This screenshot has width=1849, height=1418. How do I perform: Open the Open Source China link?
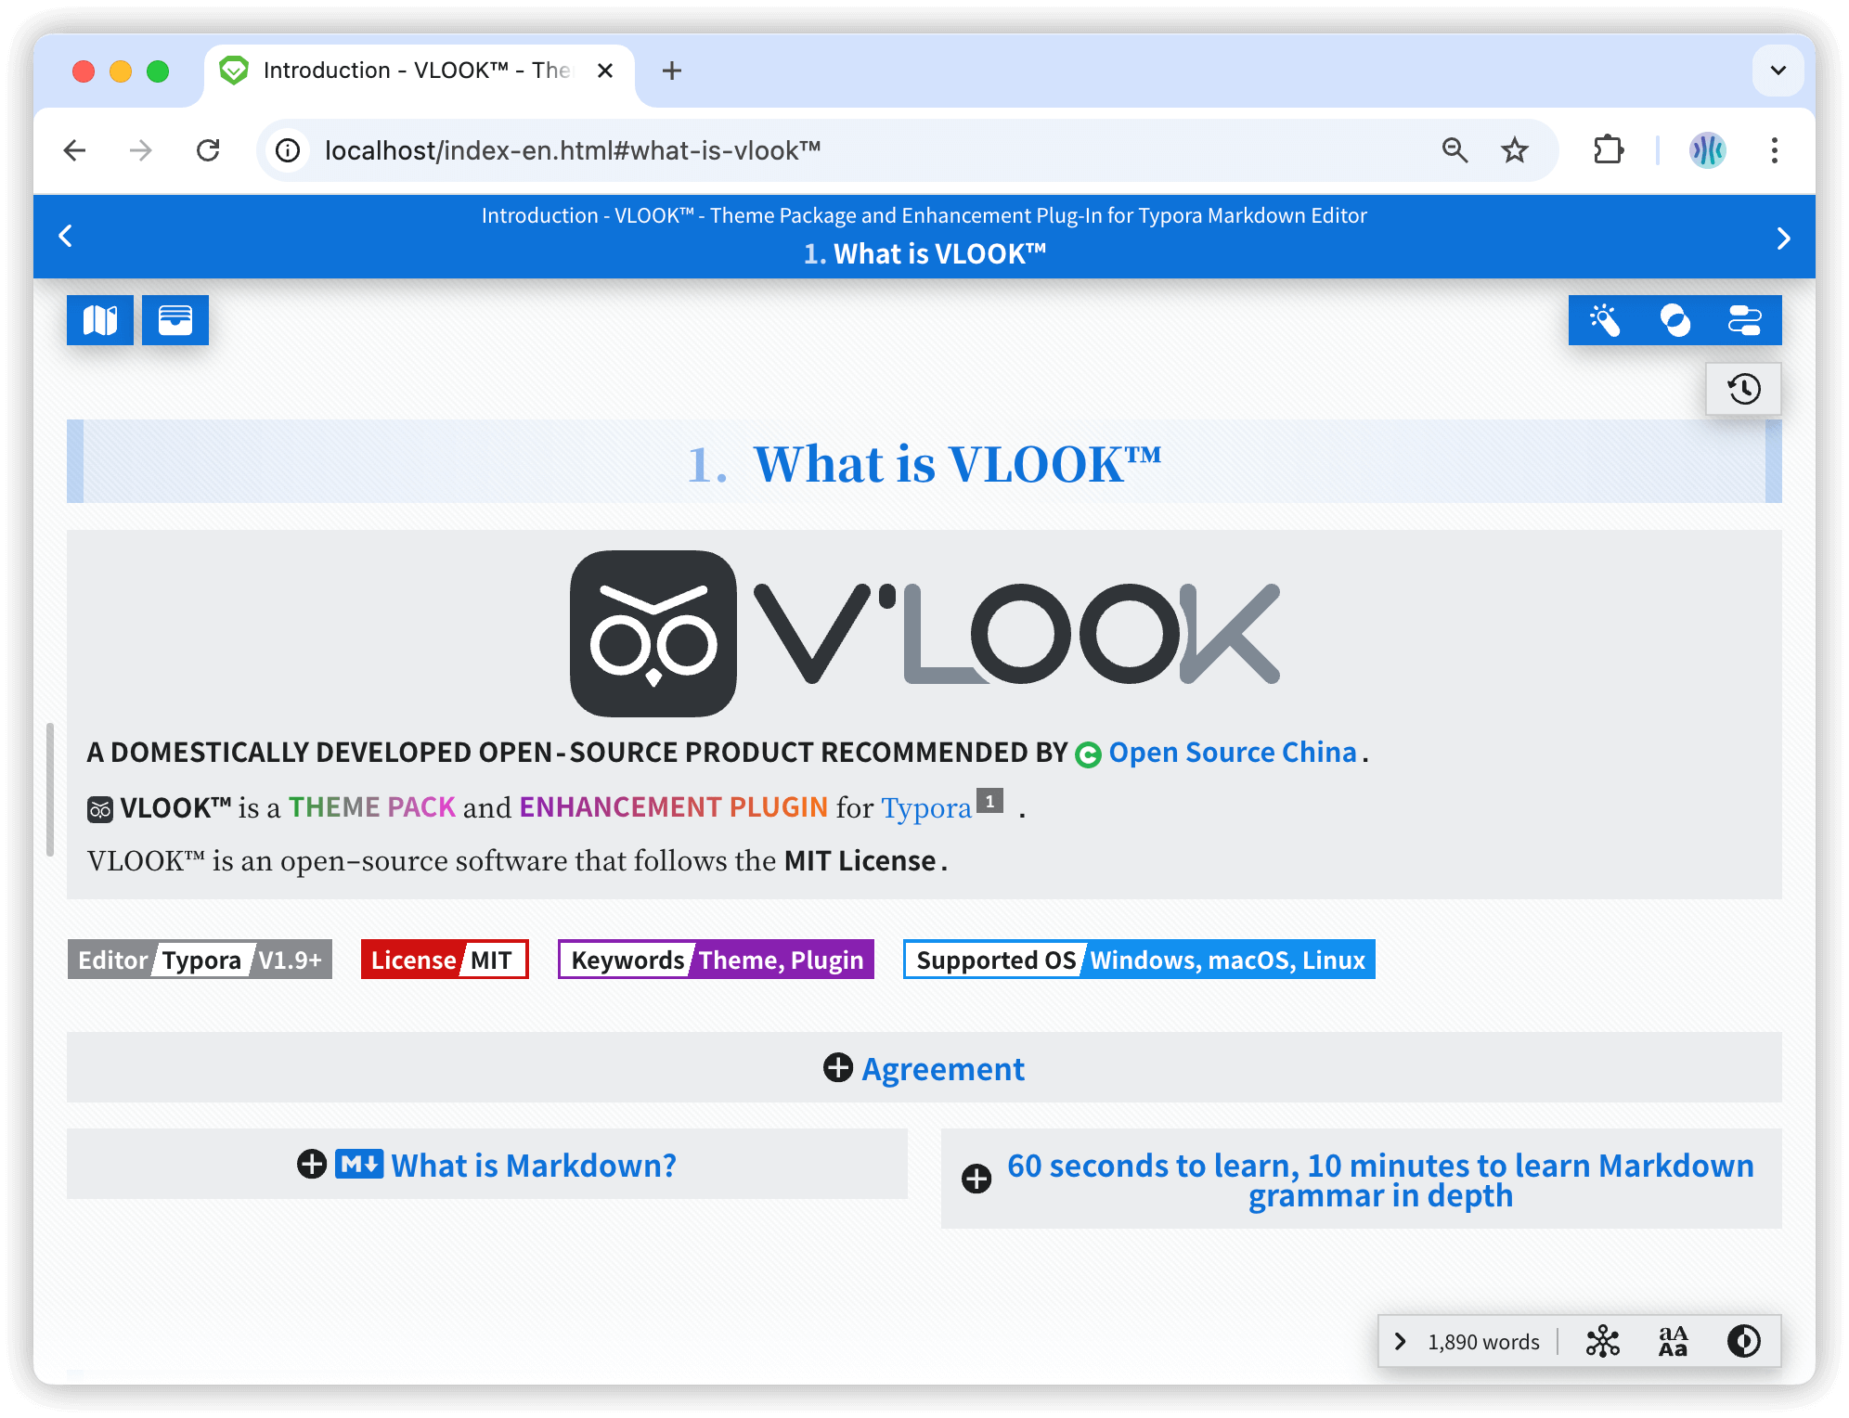[1233, 752]
